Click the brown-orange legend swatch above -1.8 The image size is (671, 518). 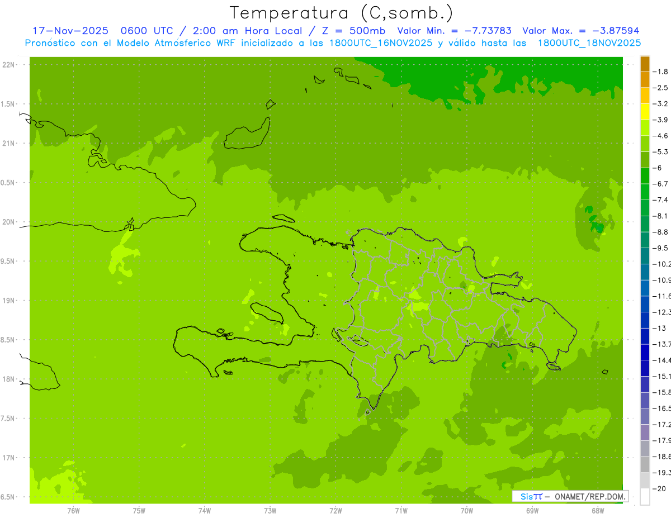[645, 64]
